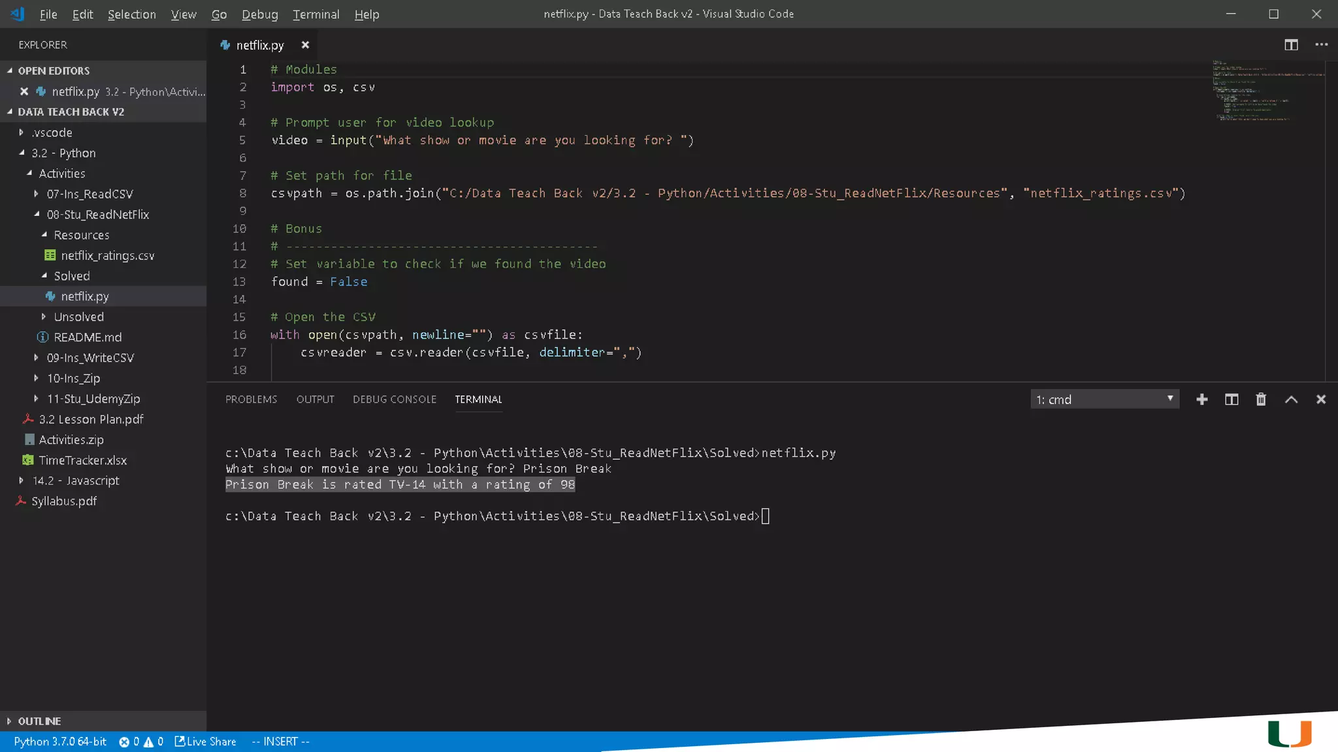Close the terminal panel
The width and height of the screenshot is (1338, 752).
pyautogui.click(x=1320, y=399)
